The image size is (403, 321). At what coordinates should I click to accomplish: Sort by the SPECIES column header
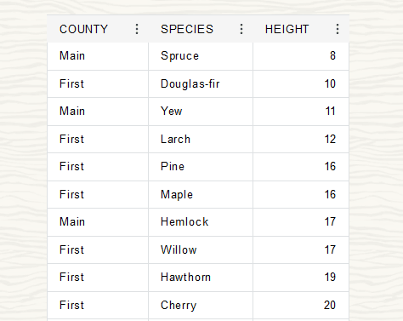point(187,29)
